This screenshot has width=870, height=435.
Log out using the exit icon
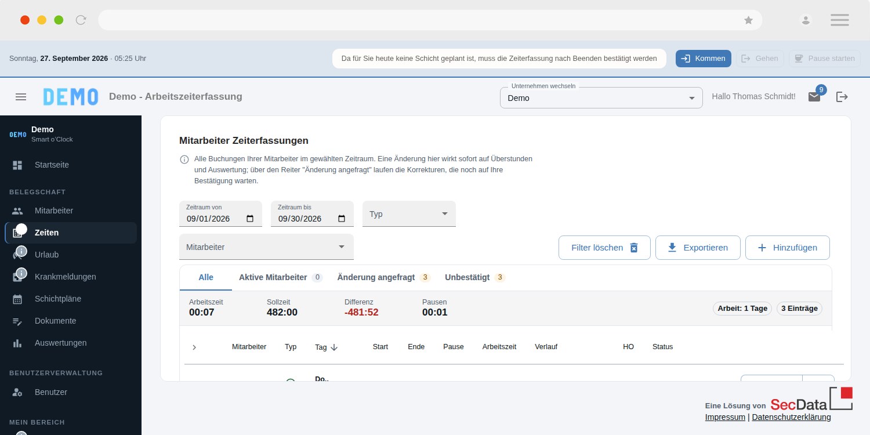click(842, 97)
